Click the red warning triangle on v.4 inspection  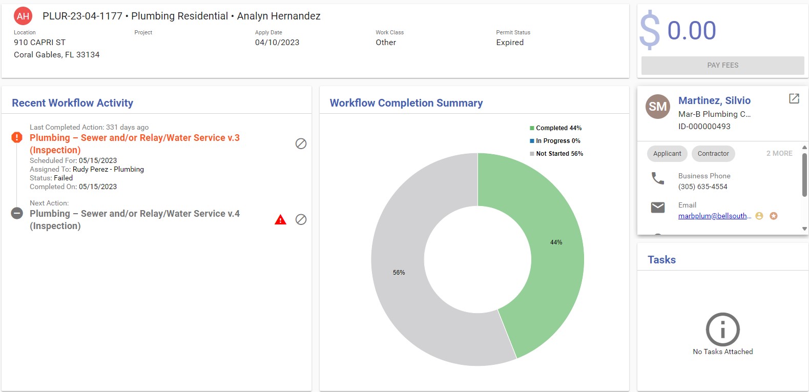(280, 220)
